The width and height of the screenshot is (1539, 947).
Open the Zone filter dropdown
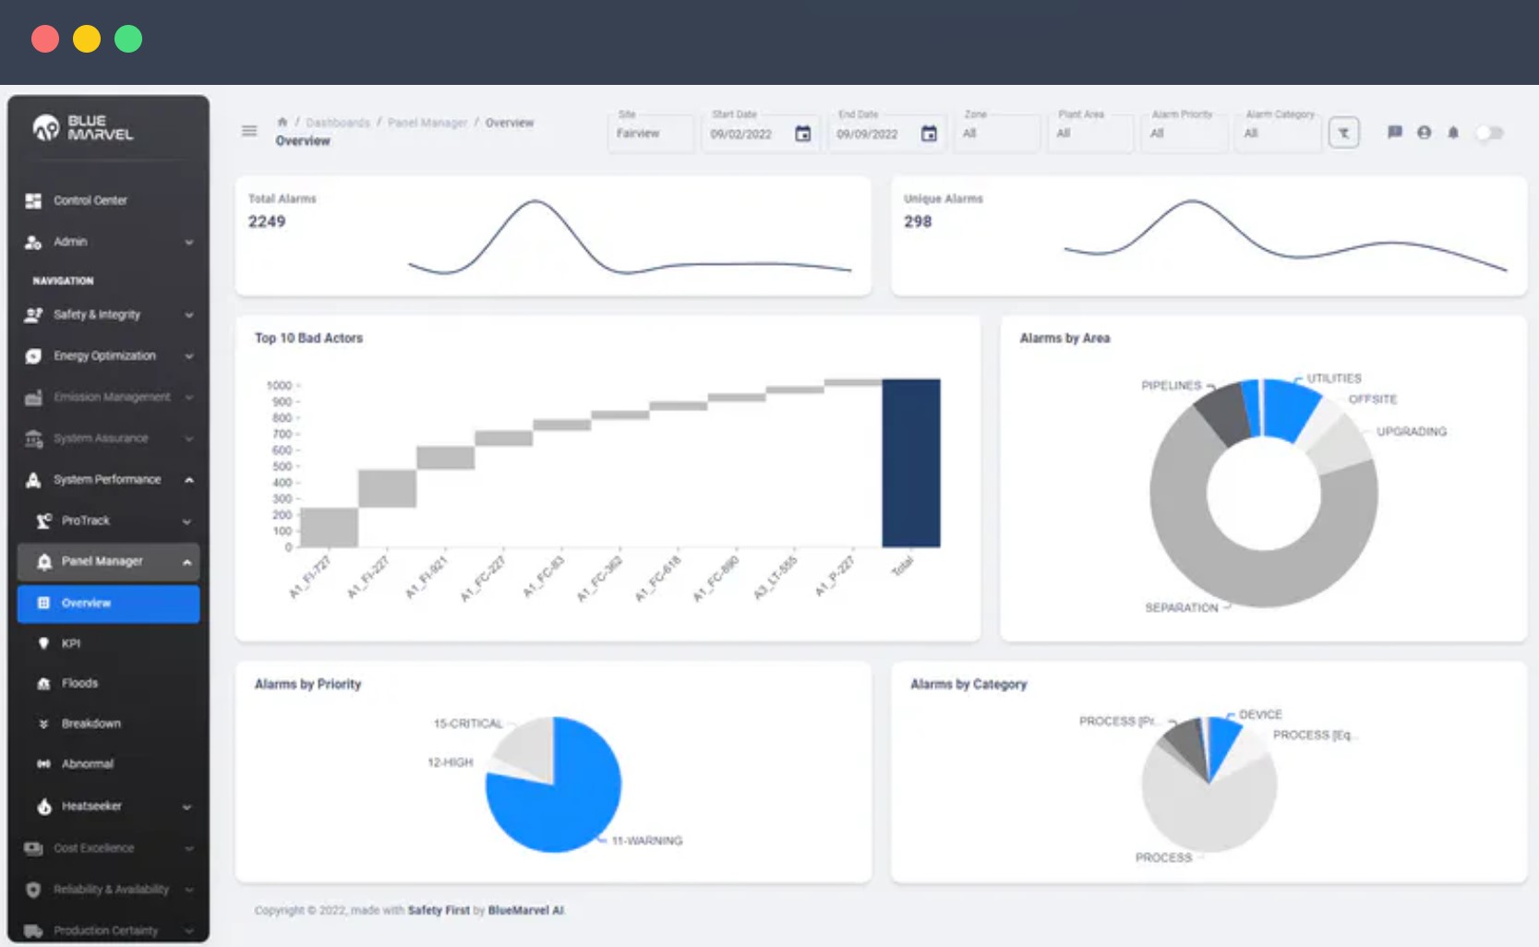995,133
